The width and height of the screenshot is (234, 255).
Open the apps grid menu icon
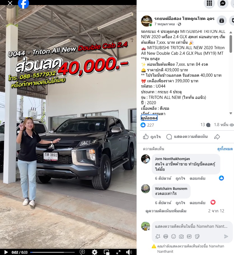pyautogui.click(x=209, y=3)
